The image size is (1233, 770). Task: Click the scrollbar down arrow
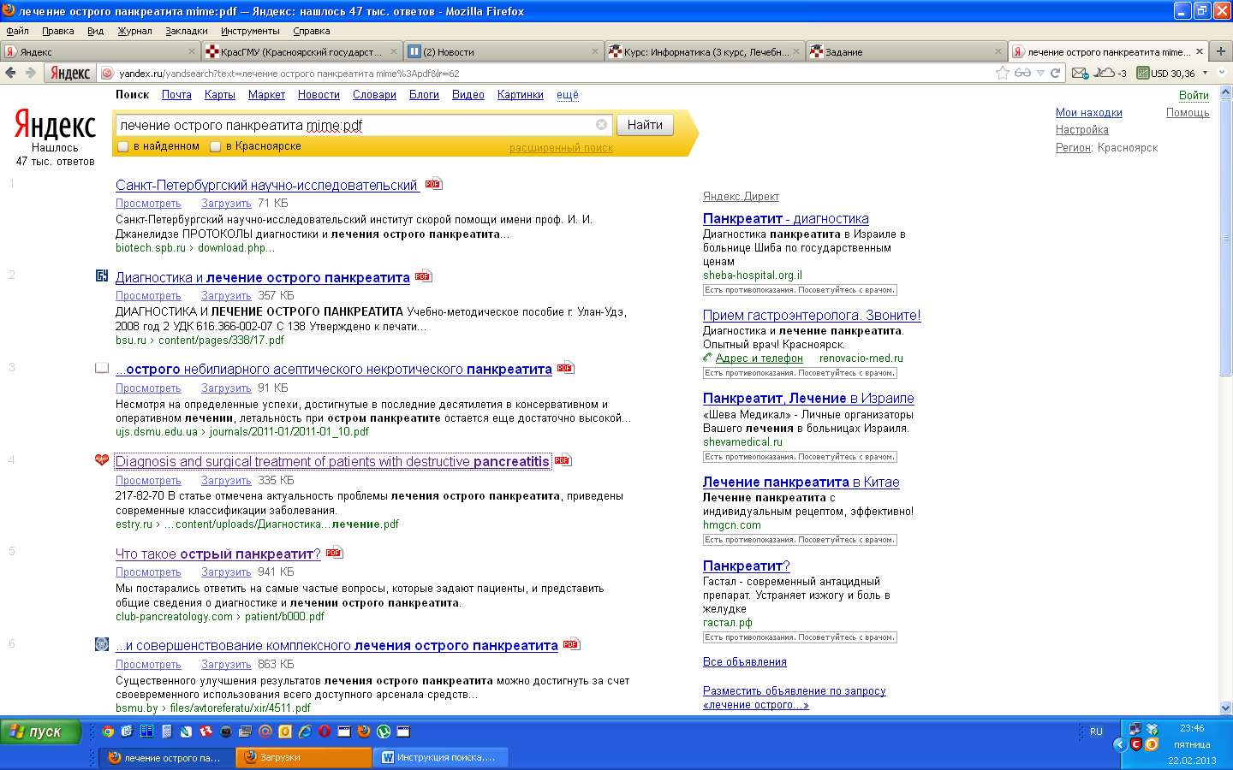pyautogui.click(x=1225, y=708)
